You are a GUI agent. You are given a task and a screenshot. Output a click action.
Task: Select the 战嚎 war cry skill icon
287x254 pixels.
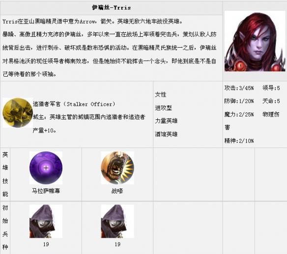tap(117, 168)
